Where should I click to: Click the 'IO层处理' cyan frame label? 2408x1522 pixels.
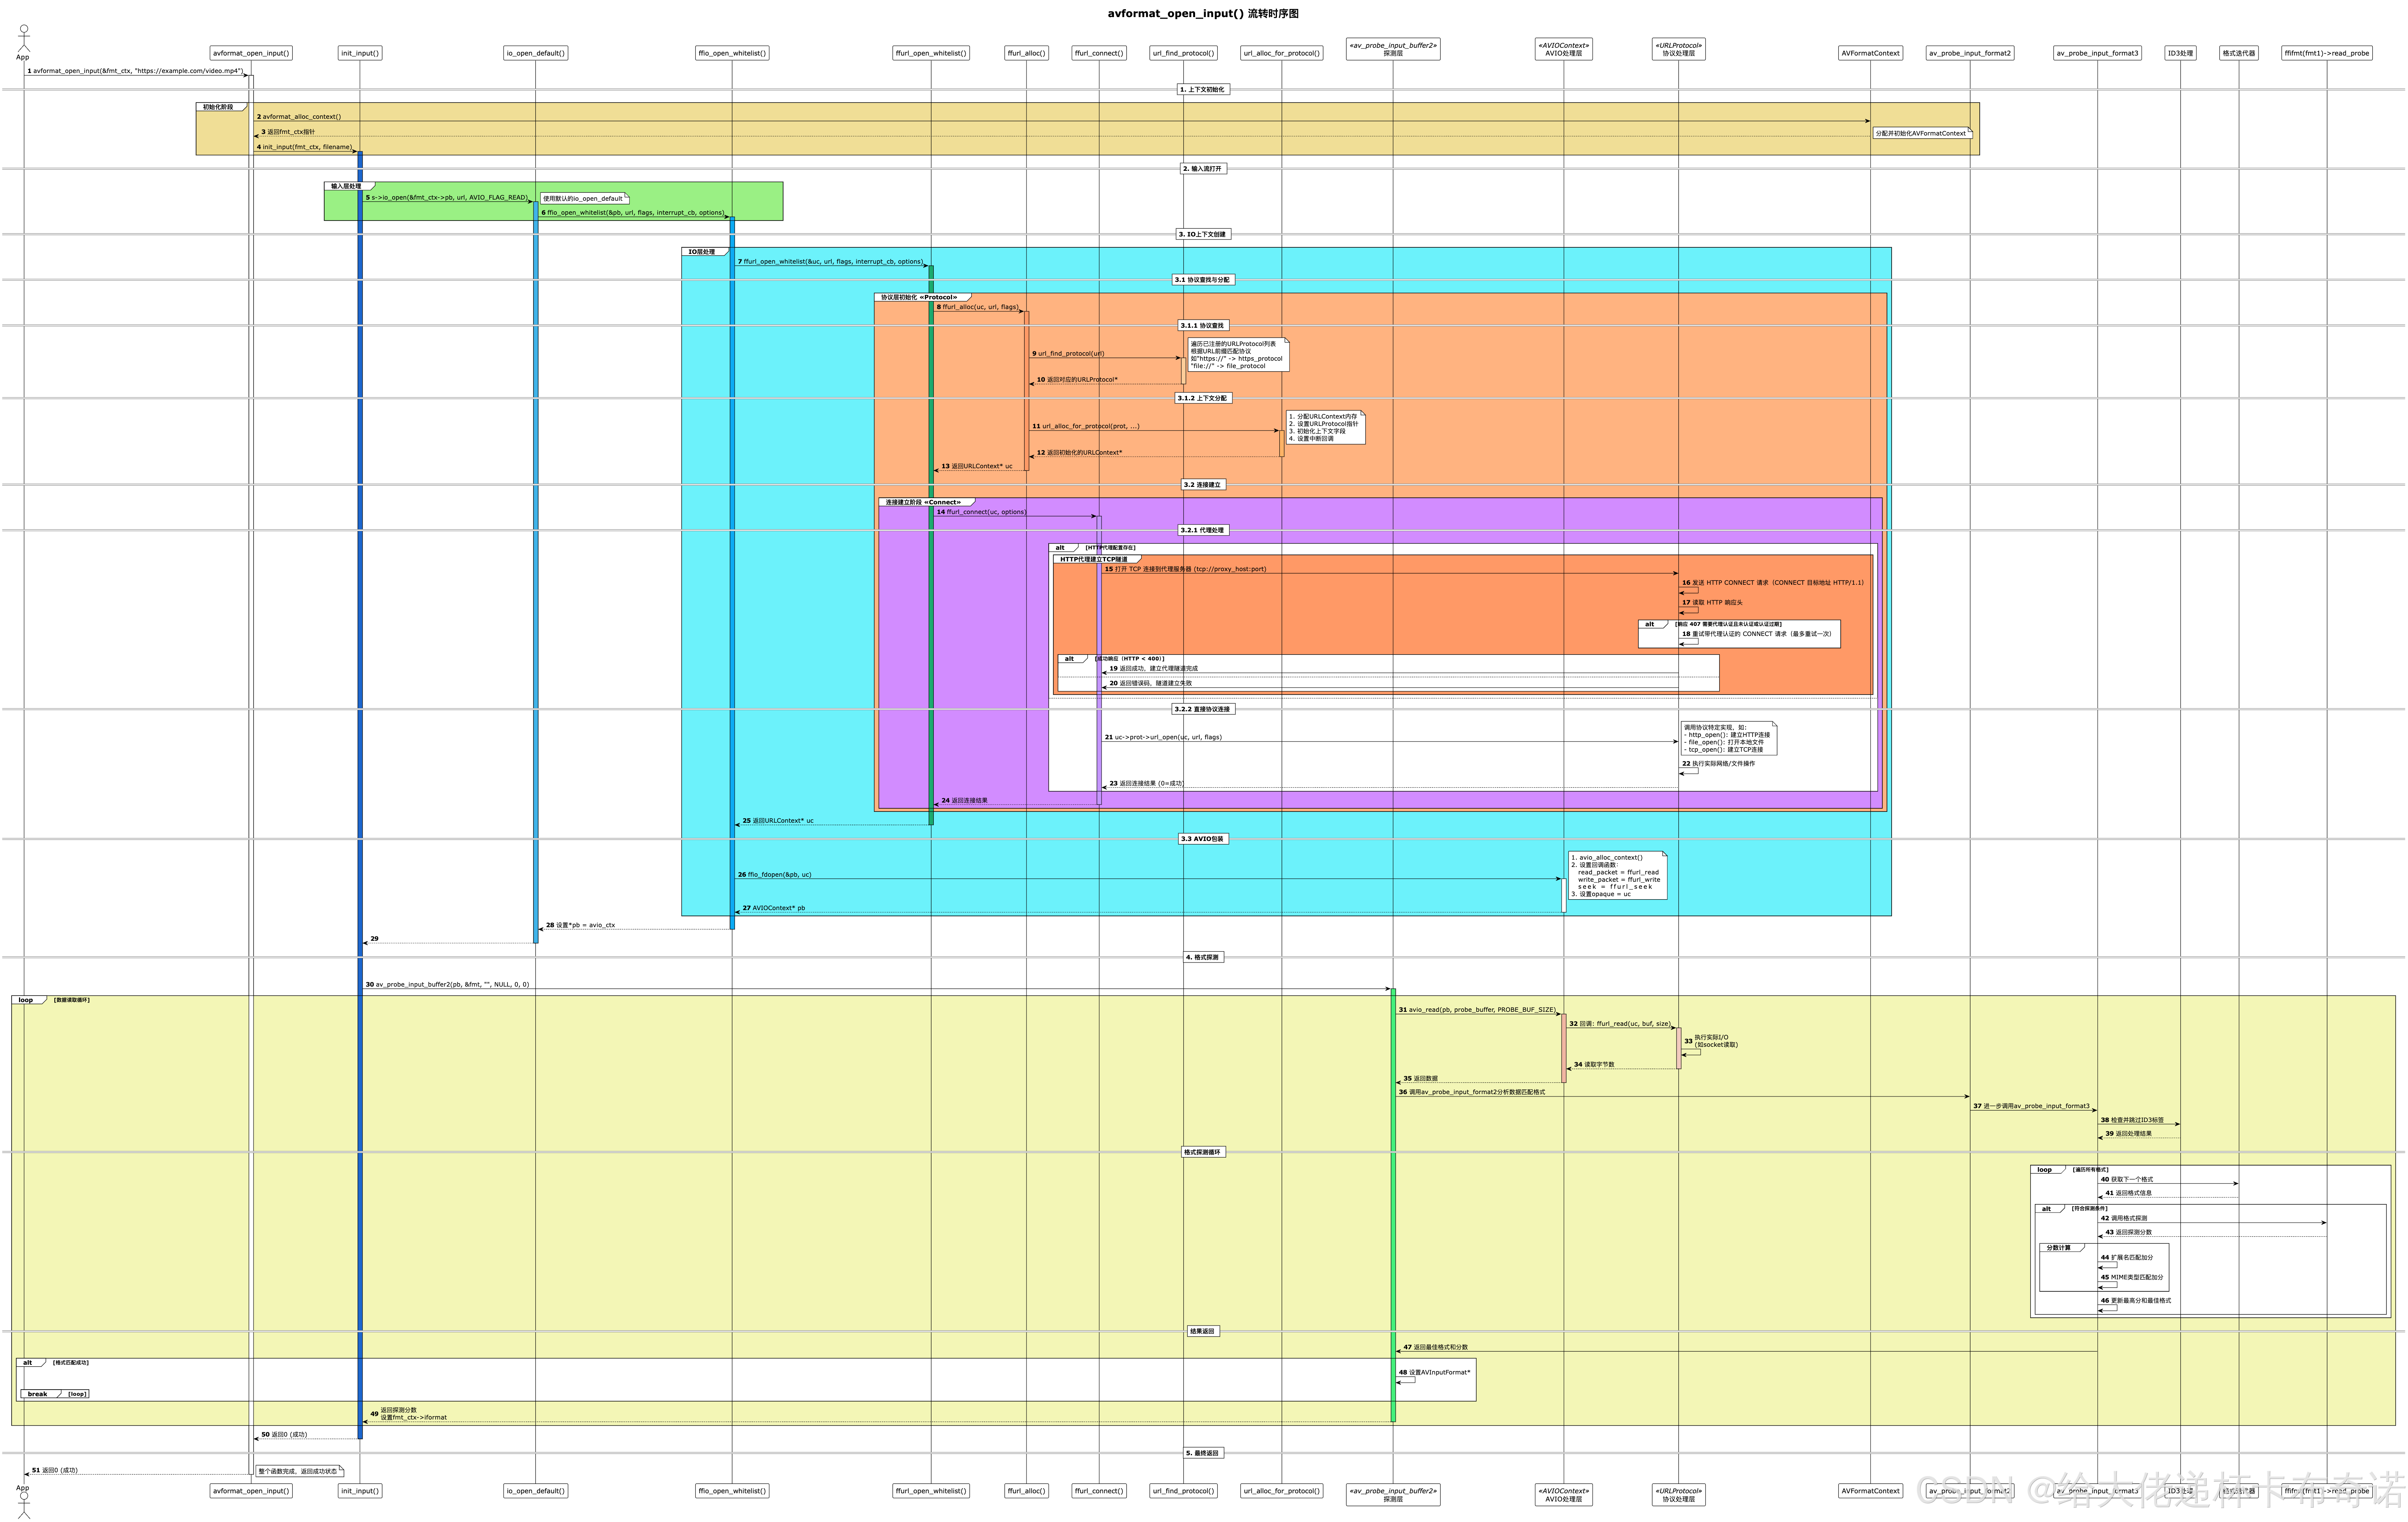(x=702, y=252)
